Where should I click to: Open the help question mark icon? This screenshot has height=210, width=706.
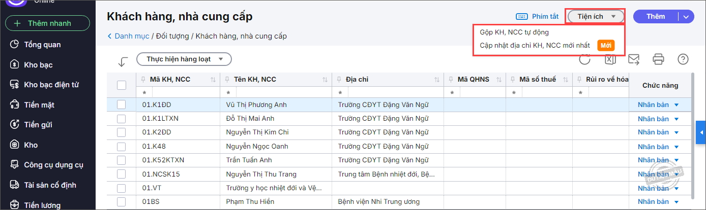pyautogui.click(x=683, y=60)
